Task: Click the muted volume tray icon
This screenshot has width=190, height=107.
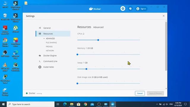Action: click(x=167, y=104)
